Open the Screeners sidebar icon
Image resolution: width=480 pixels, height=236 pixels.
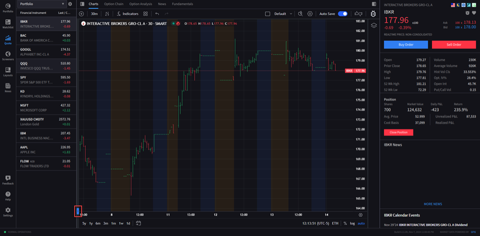(x=8, y=56)
